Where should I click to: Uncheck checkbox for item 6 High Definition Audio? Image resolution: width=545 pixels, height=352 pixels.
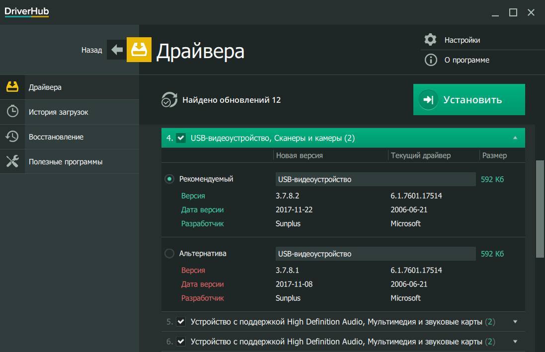click(181, 342)
